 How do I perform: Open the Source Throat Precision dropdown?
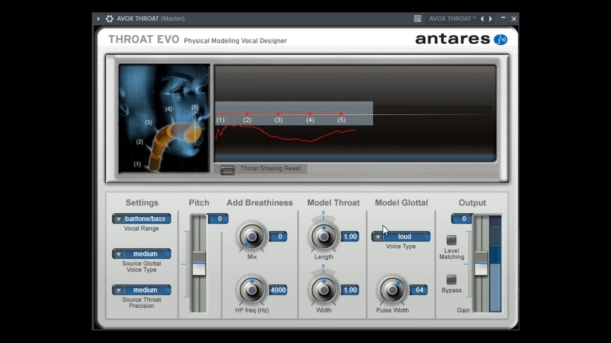(x=141, y=290)
